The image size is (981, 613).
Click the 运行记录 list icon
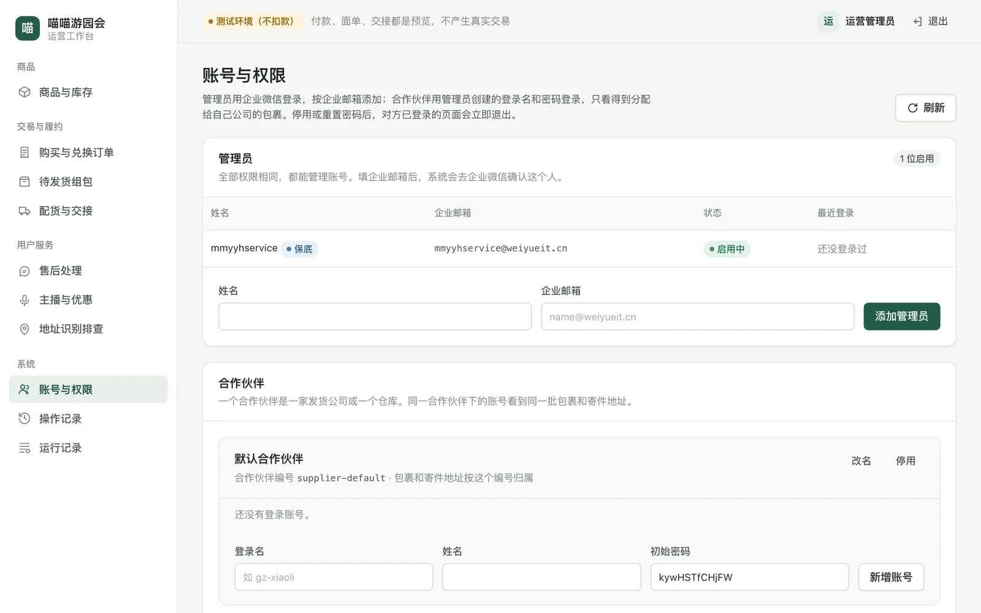(x=25, y=448)
